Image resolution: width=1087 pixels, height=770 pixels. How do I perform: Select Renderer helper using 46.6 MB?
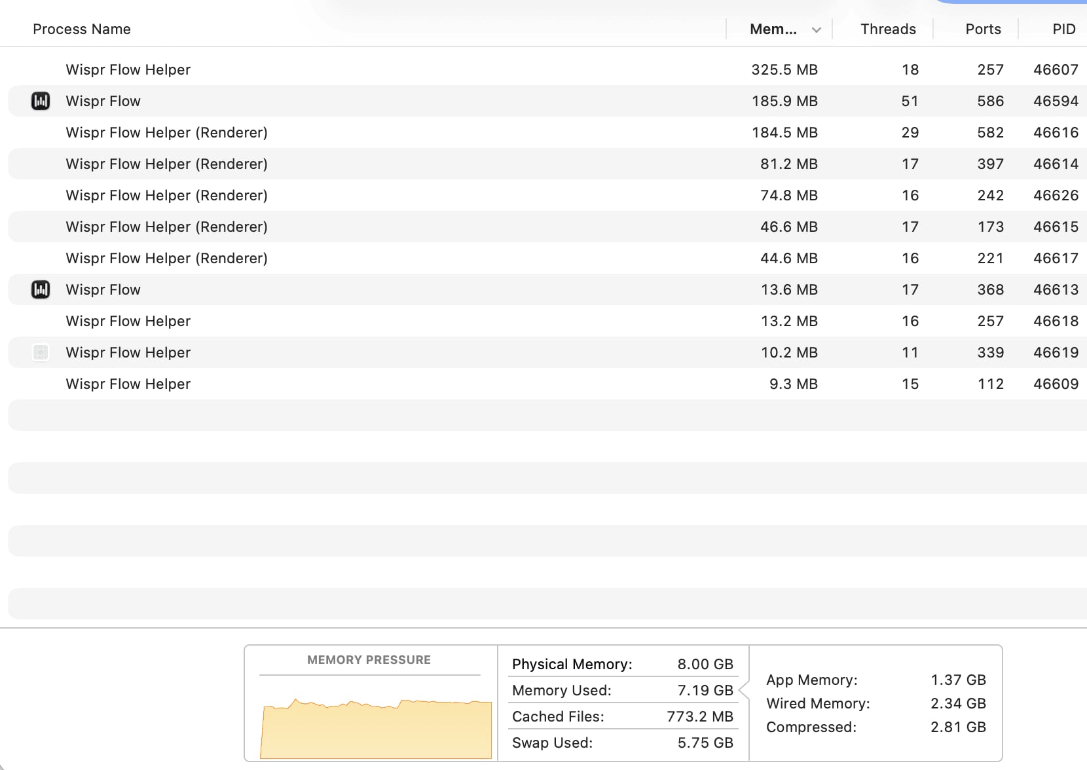point(547,227)
